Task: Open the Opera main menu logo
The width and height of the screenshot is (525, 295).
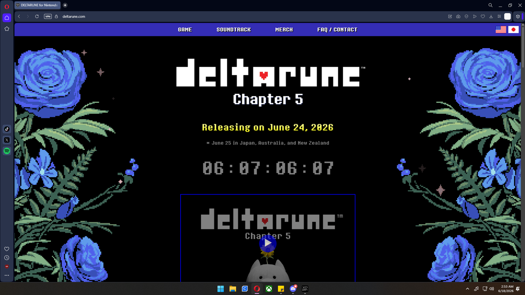Action: point(7,6)
